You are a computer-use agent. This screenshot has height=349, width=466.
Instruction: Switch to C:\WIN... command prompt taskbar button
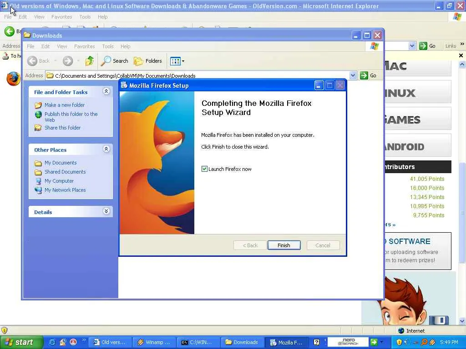[198, 342]
